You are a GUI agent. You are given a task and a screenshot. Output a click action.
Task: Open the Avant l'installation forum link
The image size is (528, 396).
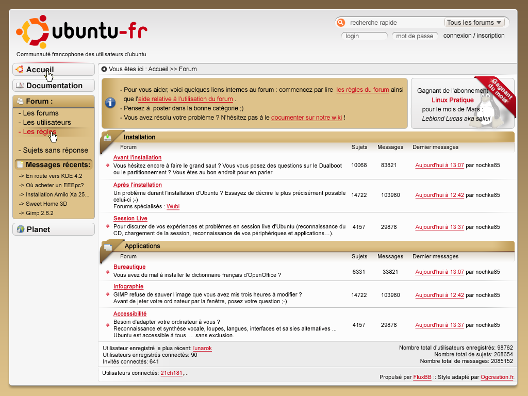137,158
